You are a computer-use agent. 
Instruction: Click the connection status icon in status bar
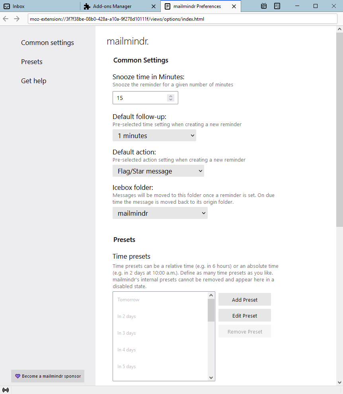pos(6,390)
